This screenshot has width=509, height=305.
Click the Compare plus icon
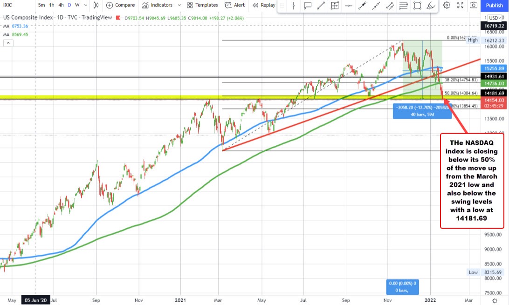pyautogui.click(x=110, y=5)
